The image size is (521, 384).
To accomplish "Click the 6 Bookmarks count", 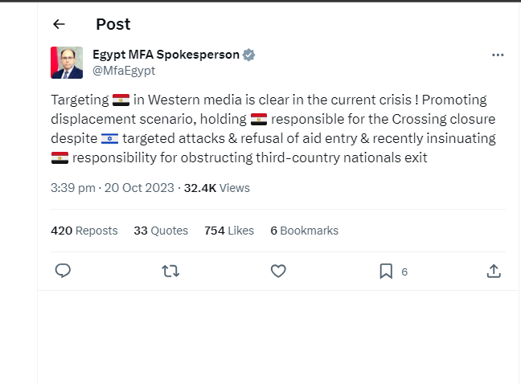I will pos(304,231).
